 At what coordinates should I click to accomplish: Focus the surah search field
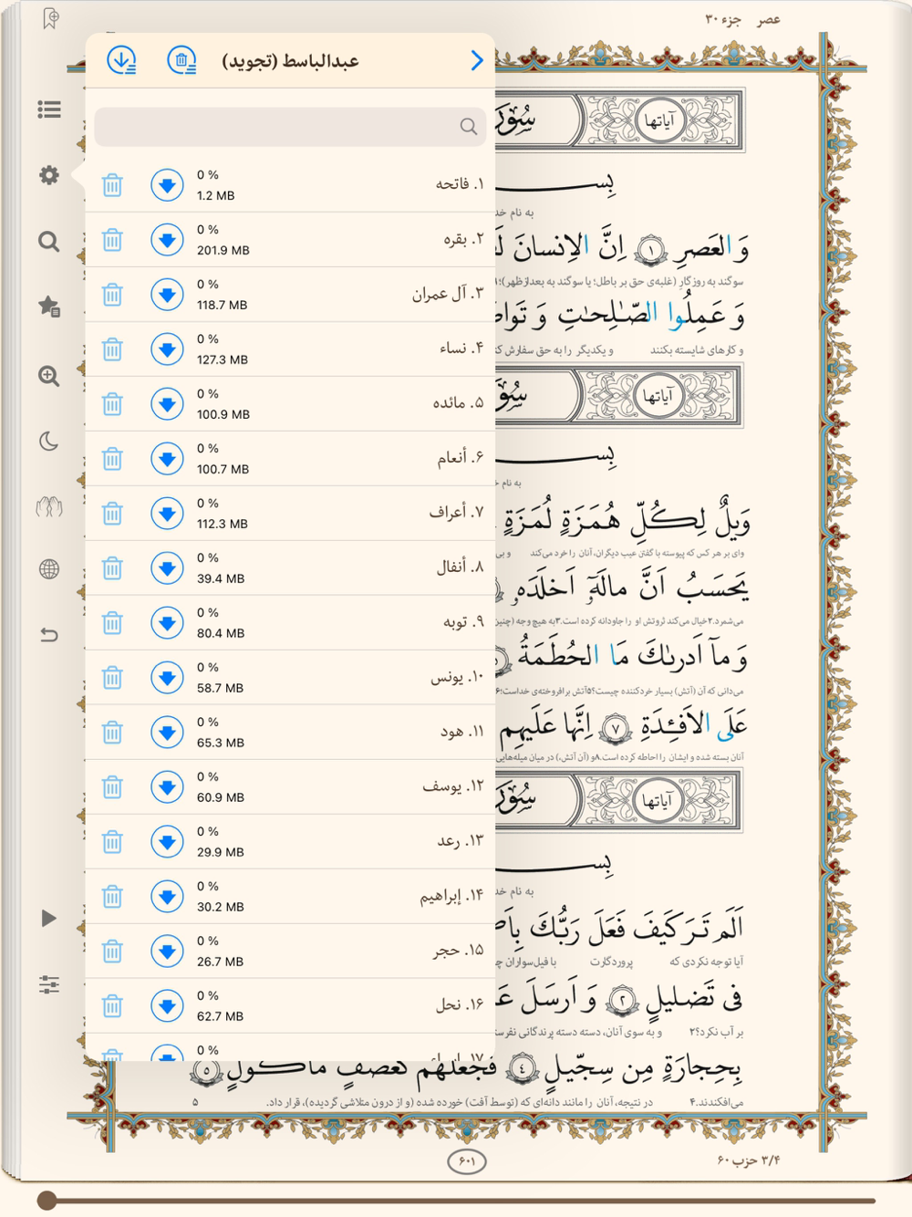coord(290,127)
